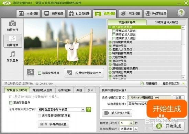Click the help icon beside sync scheme dropdown
The width and height of the screenshot is (189, 134).
coord(89,109)
